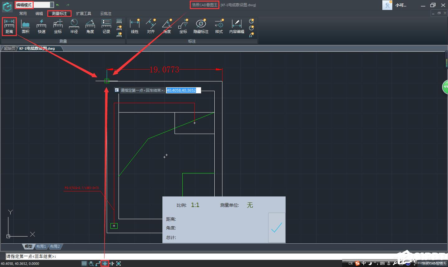Click the bottom arc dimension icon after 内容编辑

pos(251,35)
